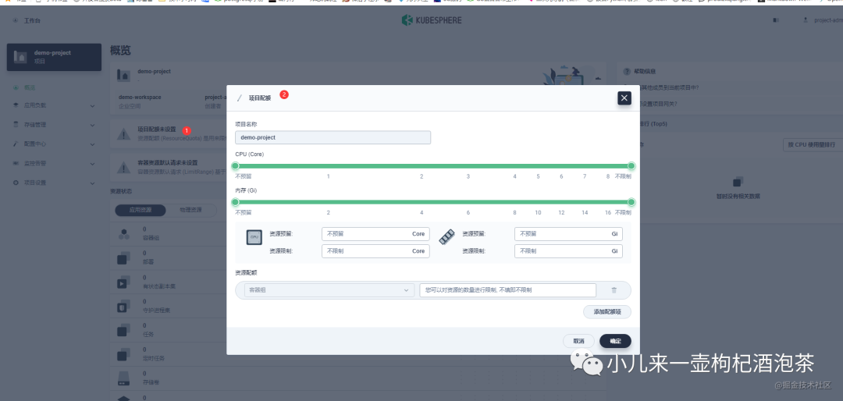
Task: Expand the 项目设置 sidebar menu
Action: [54, 183]
